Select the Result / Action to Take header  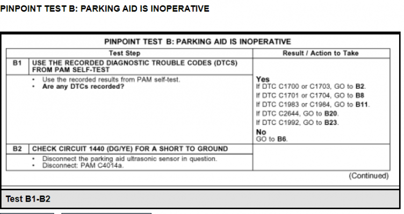pyautogui.click(x=321, y=53)
